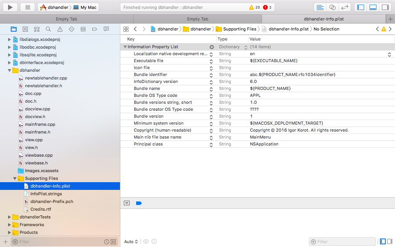Open the Issue navigator
This screenshot has height=247, width=395.
pyautogui.click(x=60, y=29)
